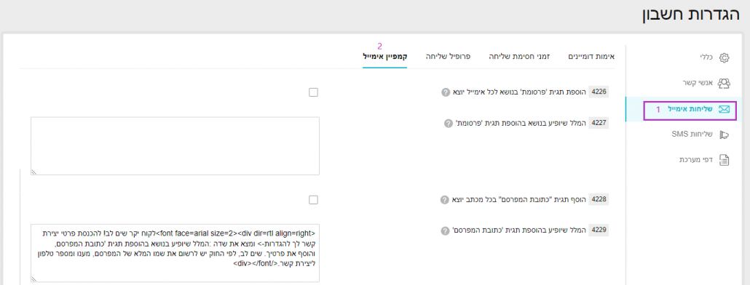This screenshot has height=285, width=750.
Task: Click the 4229 setting number badge
Action: click(x=599, y=230)
